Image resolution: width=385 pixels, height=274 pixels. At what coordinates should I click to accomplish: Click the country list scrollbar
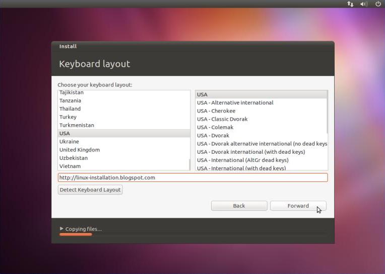click(x=189, y=164)
